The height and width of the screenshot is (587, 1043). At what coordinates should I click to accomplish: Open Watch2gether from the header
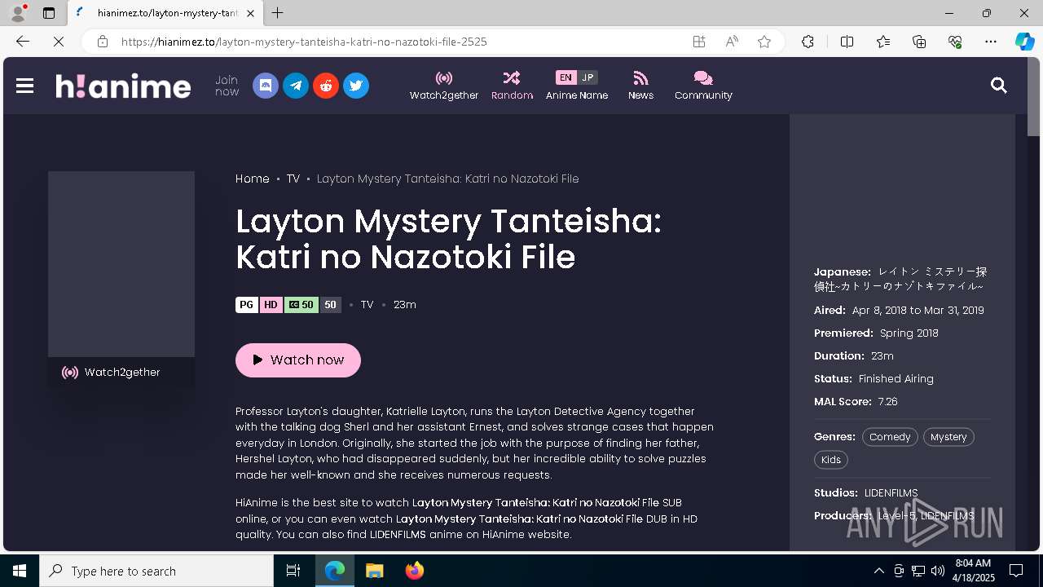point(444,86)
